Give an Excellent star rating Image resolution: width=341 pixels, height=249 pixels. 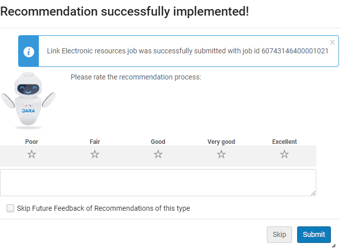coord(285,154)
